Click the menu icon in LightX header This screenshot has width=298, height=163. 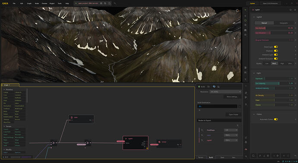point(295,10)
